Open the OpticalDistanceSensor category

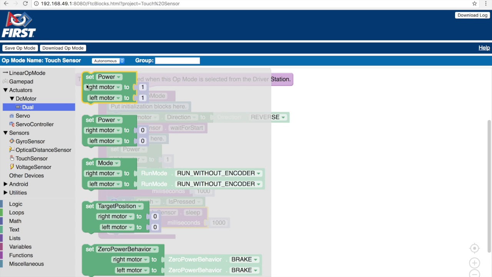point(43,150)
